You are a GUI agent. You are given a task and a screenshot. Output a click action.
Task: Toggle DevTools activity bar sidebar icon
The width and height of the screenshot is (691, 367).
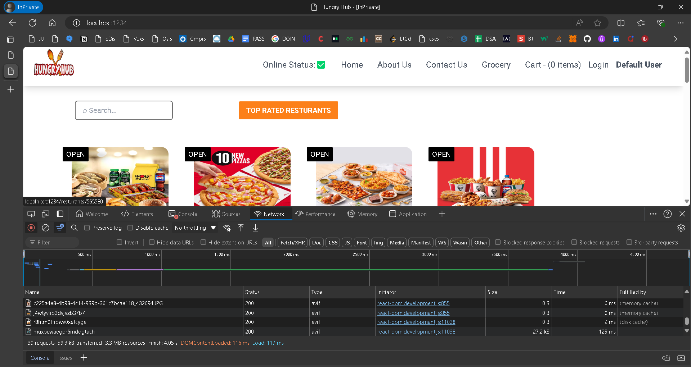[60, 214]
